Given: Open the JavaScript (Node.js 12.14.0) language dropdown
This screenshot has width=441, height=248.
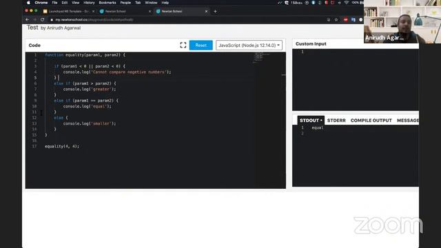Looking at the screenshot, I should (249, 45).
